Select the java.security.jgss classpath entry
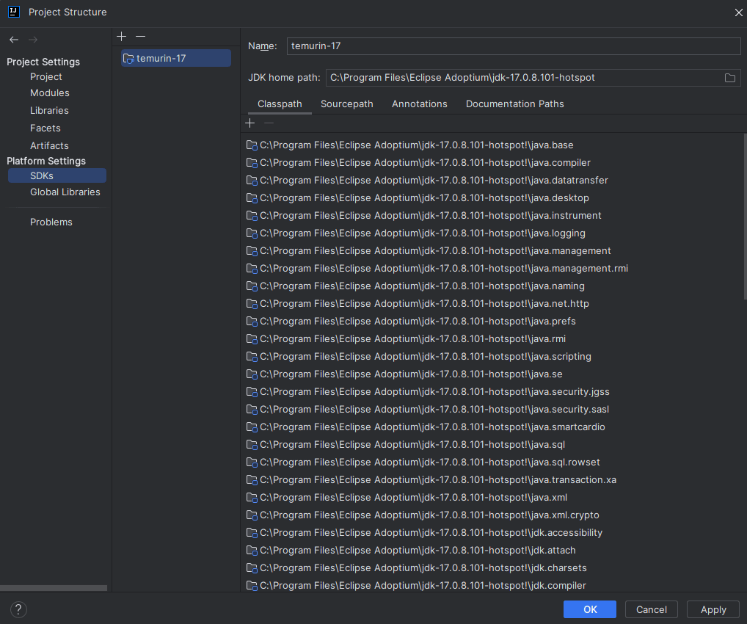The width and height of the screenshot is (747, 624). [428, 392]
